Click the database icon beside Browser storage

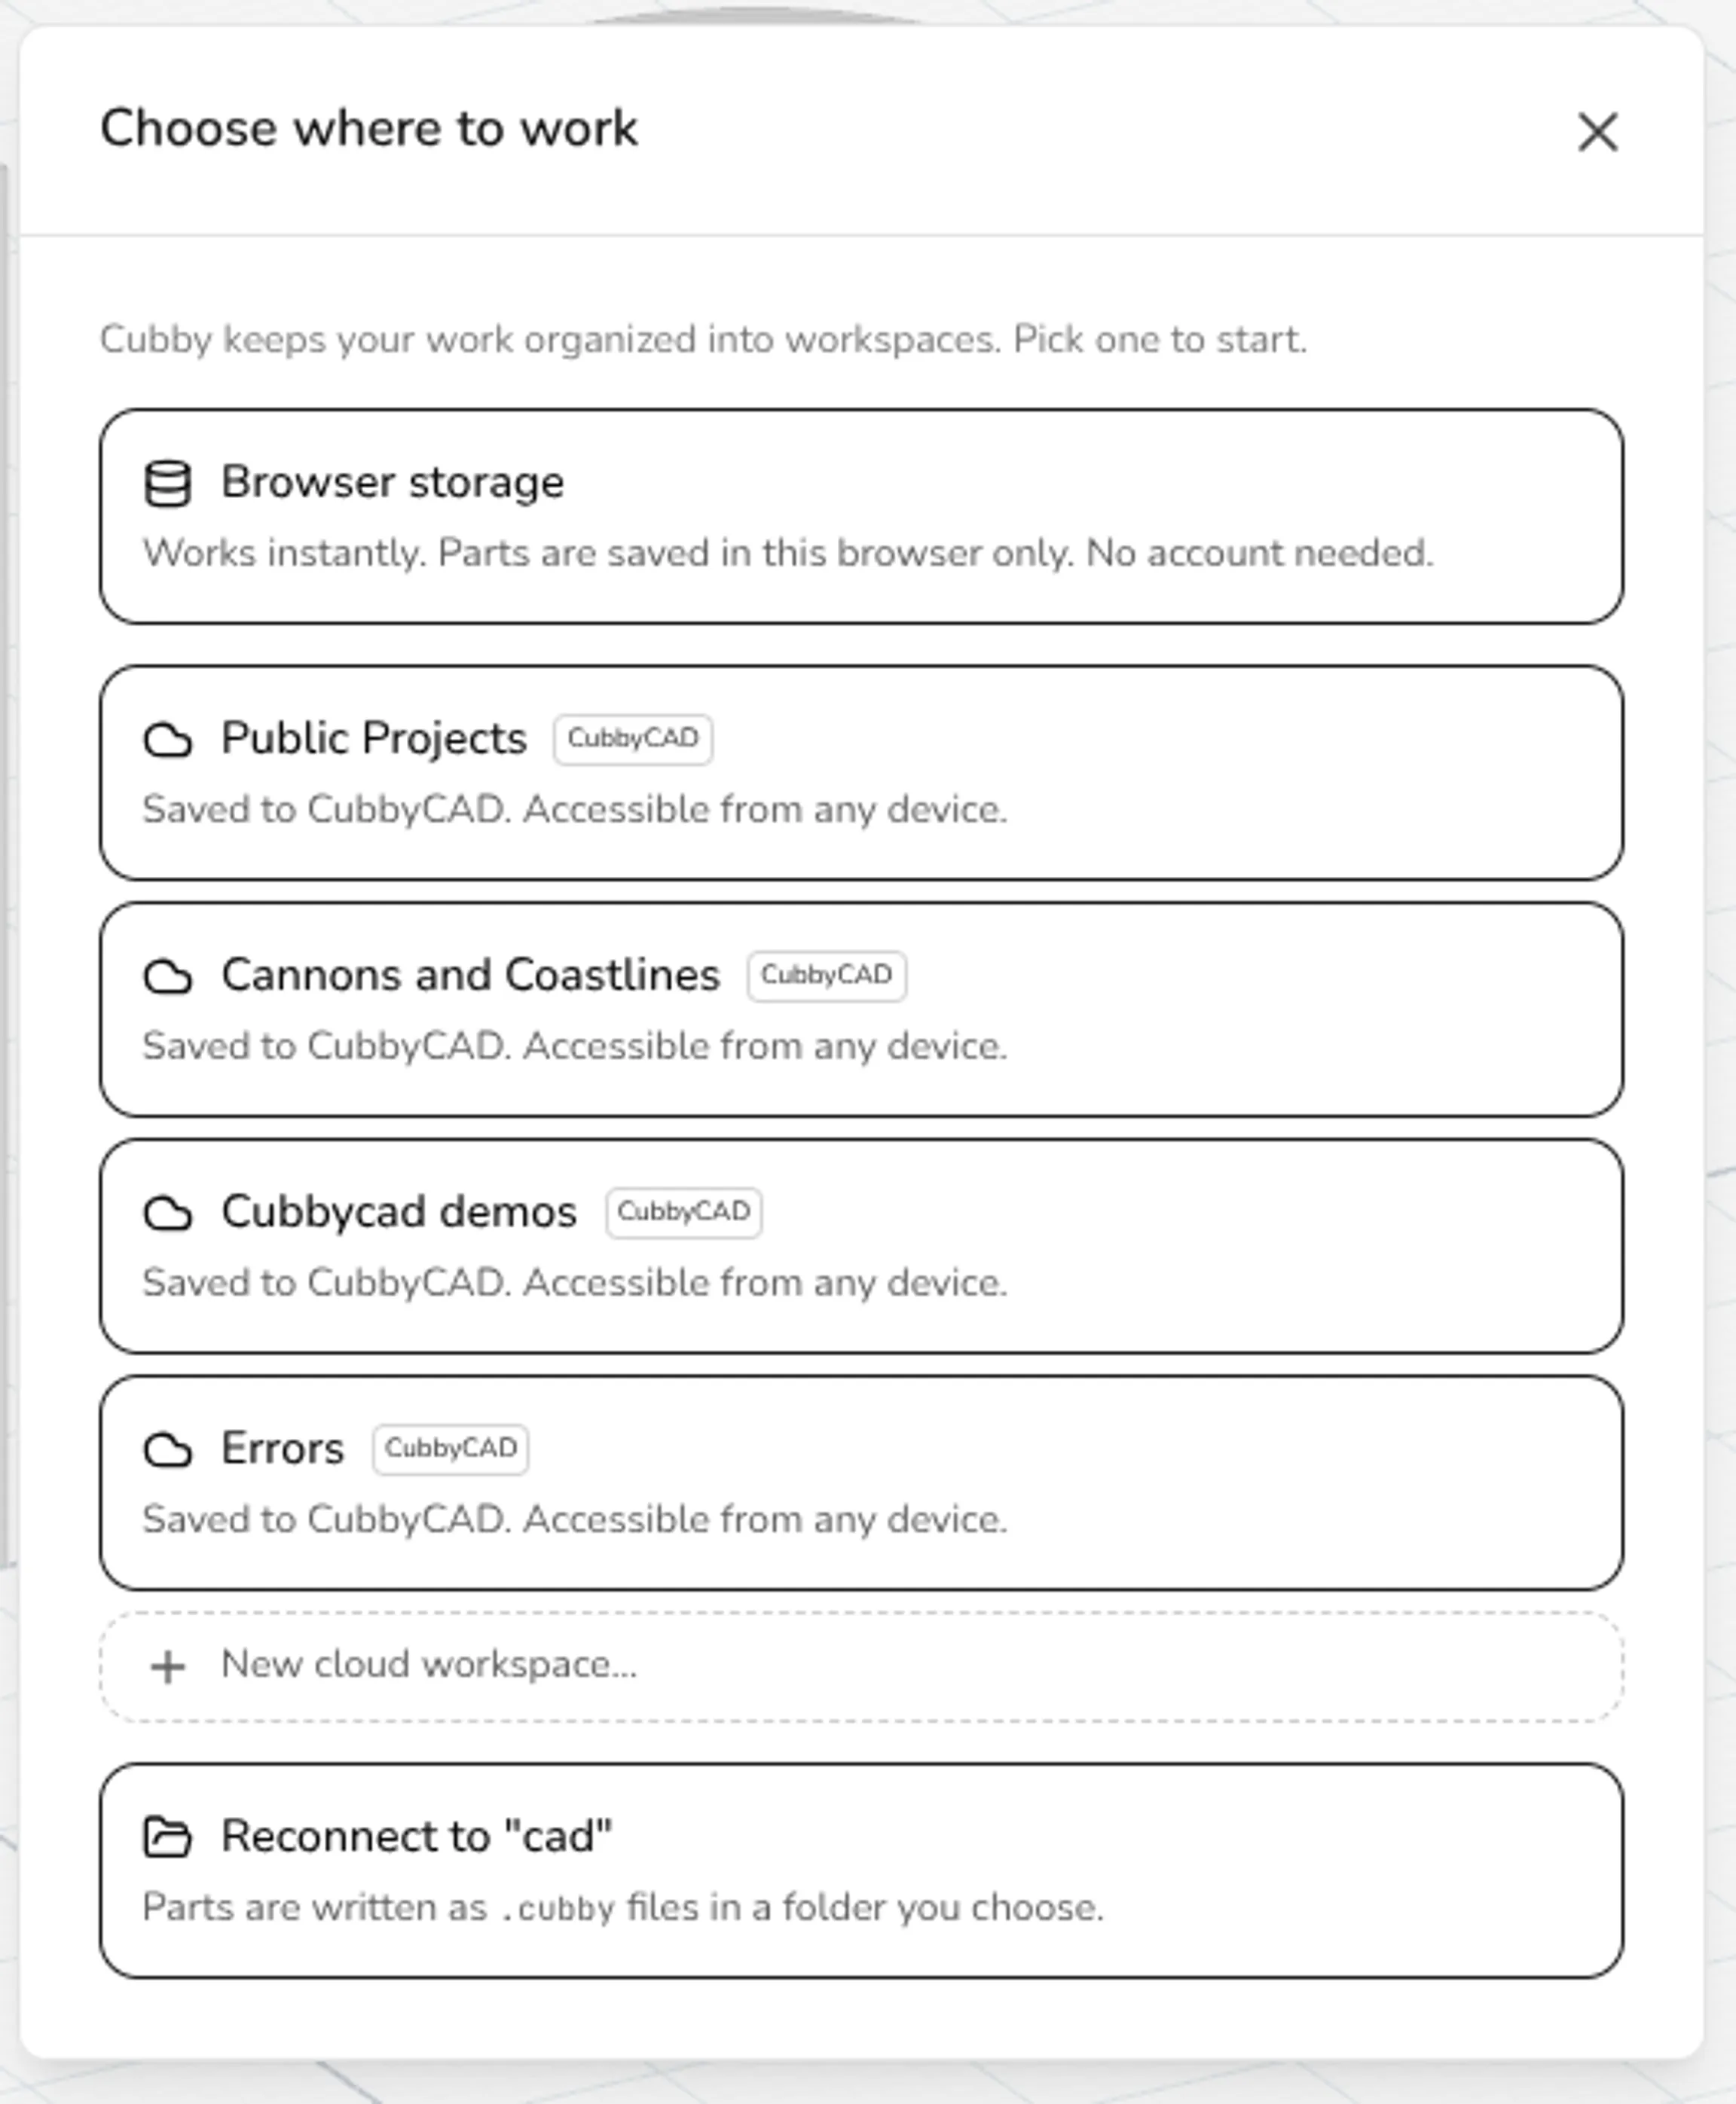(168, 484)
